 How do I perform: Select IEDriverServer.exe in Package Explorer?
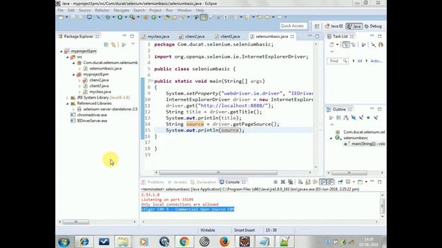tap(92, 121)
